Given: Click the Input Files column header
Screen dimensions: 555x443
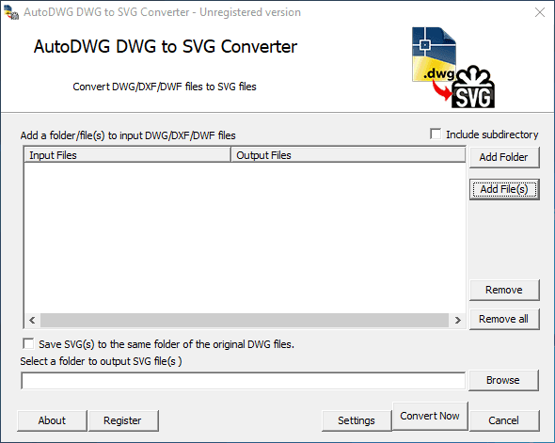Looking at the screenshot, I should 127,155.
